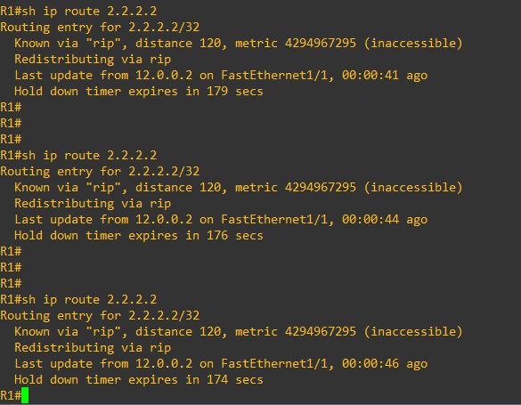
Task: Click first '(inaccessible)' metric text
Action: tap(413, 43)
